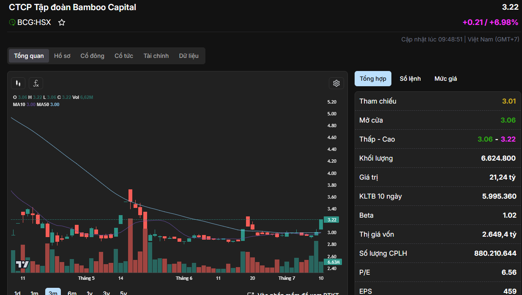
Task: Open the Hồ sơ tab
Action: point(62,56)
